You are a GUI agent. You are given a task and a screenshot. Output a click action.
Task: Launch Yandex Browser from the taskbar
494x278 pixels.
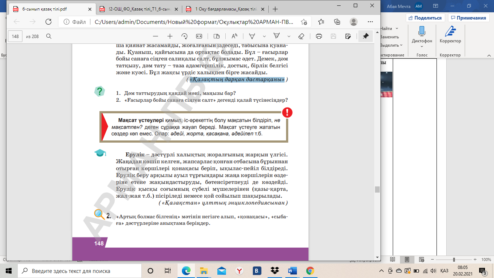click(x=239, y=271)
